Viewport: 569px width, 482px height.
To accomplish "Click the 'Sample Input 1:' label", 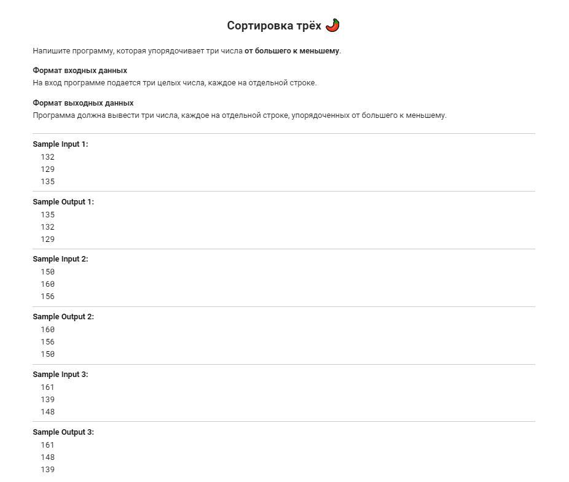I will [60, 144].
